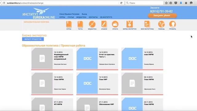This screenshot has width=197, height=111.
Task: Click the Фильтр продуктов button
Action: (x=33, y=39)
